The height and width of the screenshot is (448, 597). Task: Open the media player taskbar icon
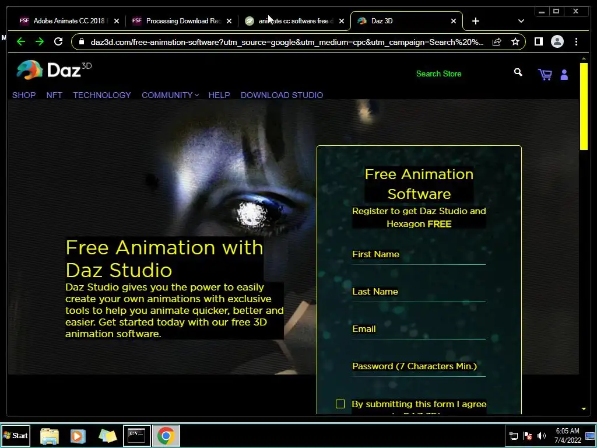coord(78,436)
